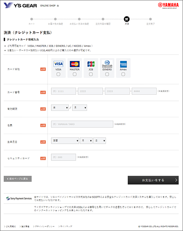Click the first card number field (1111)
This screenshot has height=231, width=183.
point(64,91)
